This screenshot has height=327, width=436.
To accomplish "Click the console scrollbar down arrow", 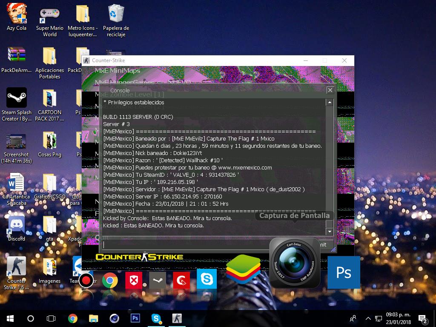I will 330,231.
